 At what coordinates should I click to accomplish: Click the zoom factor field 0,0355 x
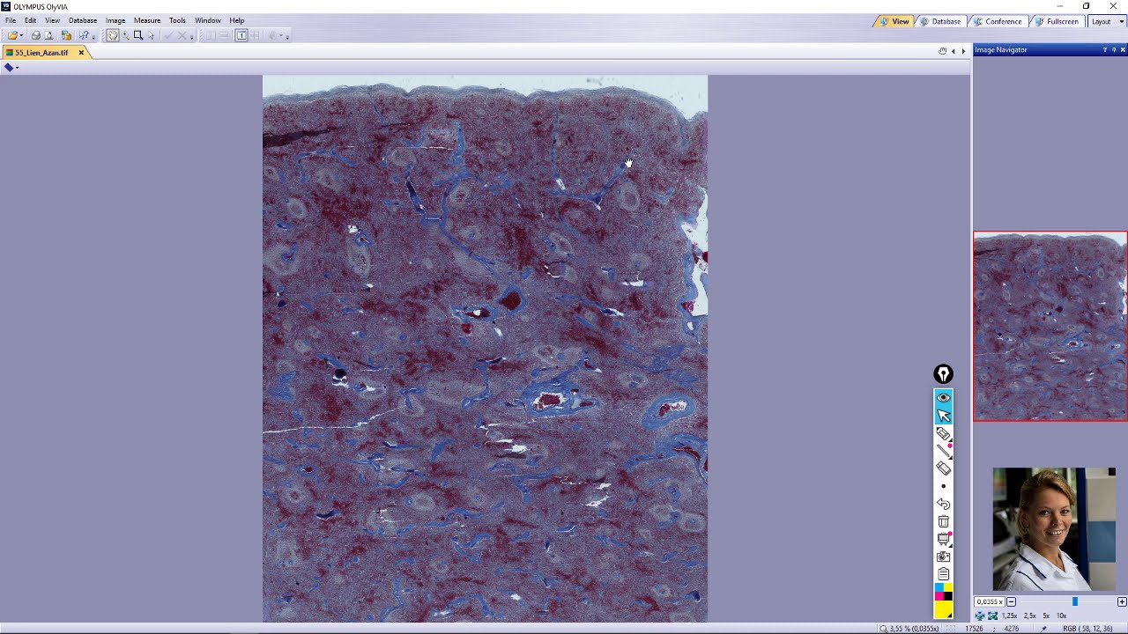[x=989, y=601]
